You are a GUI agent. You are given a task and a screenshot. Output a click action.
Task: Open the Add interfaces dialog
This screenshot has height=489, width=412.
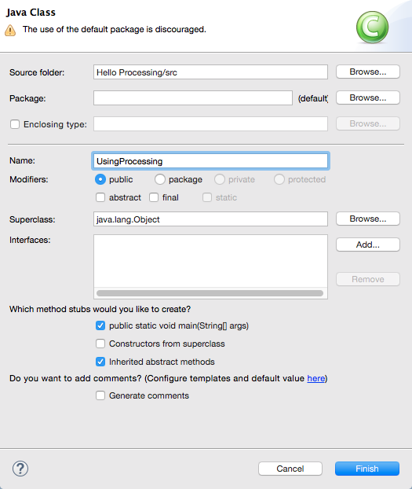click(368, 244)
